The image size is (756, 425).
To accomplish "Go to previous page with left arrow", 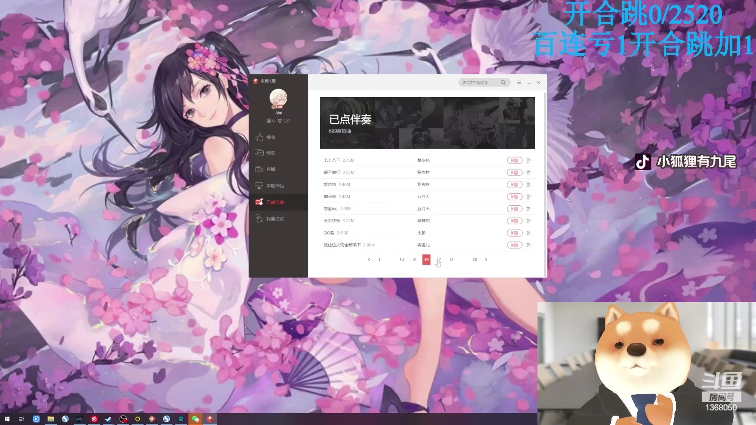I will tap(369, 260).
